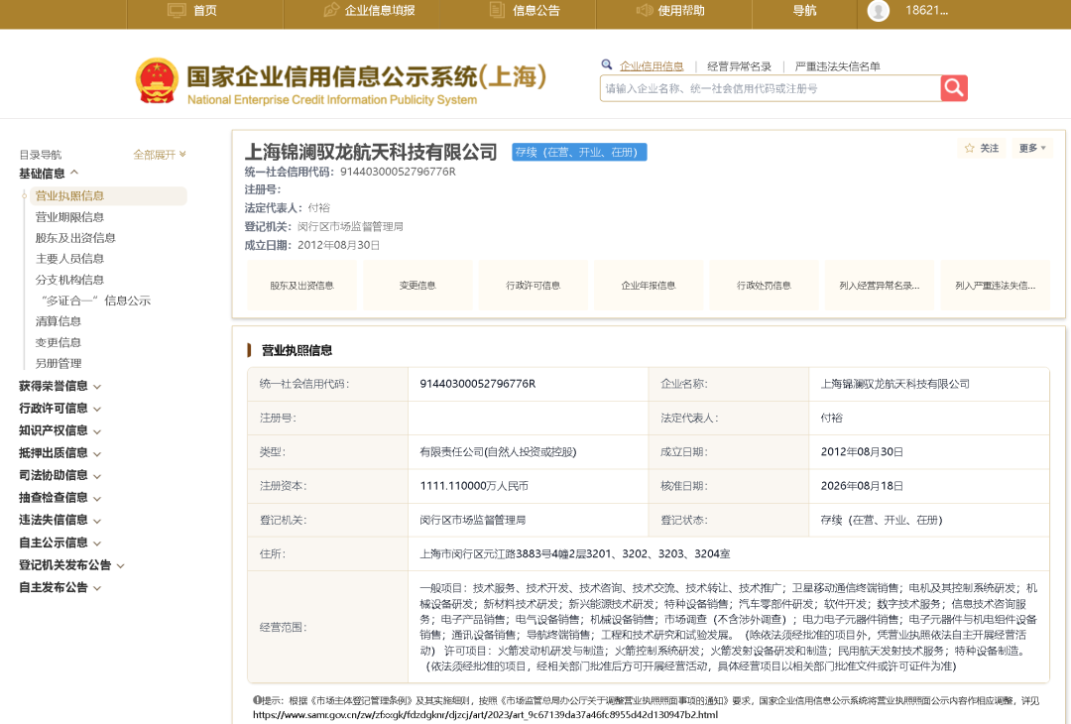Screen dimensions: 1071x724
Task: Expand the 自主发布公告 section
Action: click(x=60, y=587)
